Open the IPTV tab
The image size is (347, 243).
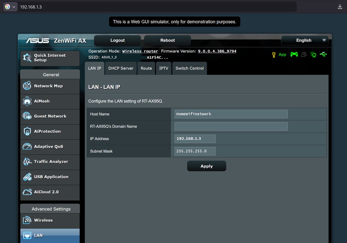163,68
